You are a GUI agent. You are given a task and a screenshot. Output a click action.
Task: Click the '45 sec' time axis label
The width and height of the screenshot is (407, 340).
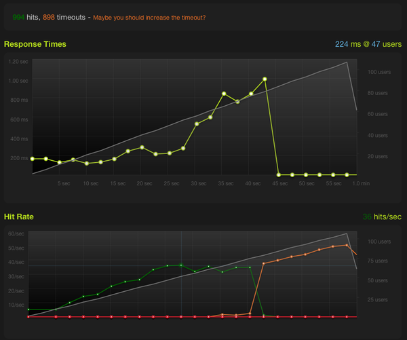click(279, 183)
